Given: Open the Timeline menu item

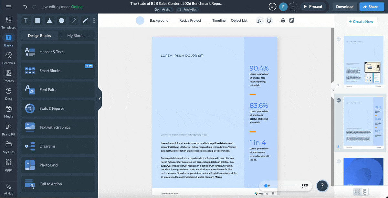Looking at the screenshot, I should coord(219,20).
